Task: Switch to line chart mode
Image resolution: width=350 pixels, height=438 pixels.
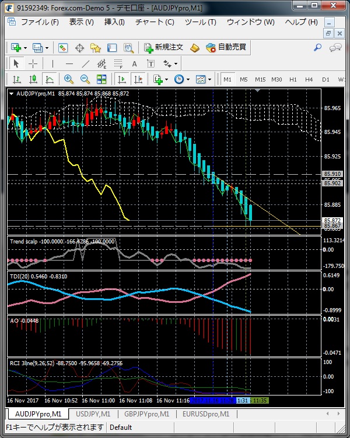Action: click(x=50, y=80)
